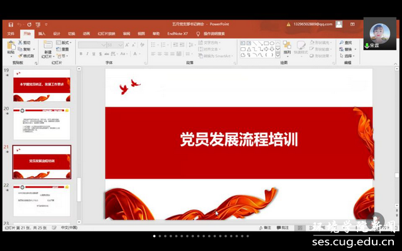Toggle Underline formatting button
The height and width of the screenshot is (251, 402).
(x=95, y=54)
